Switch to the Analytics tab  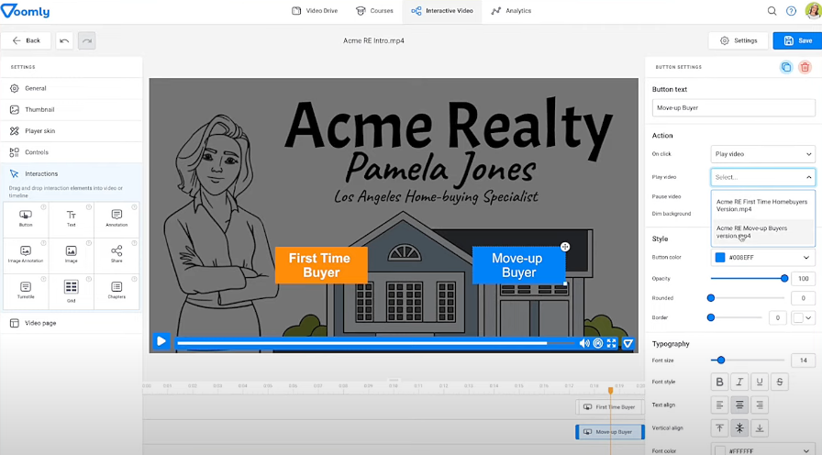tap(511, 11)
